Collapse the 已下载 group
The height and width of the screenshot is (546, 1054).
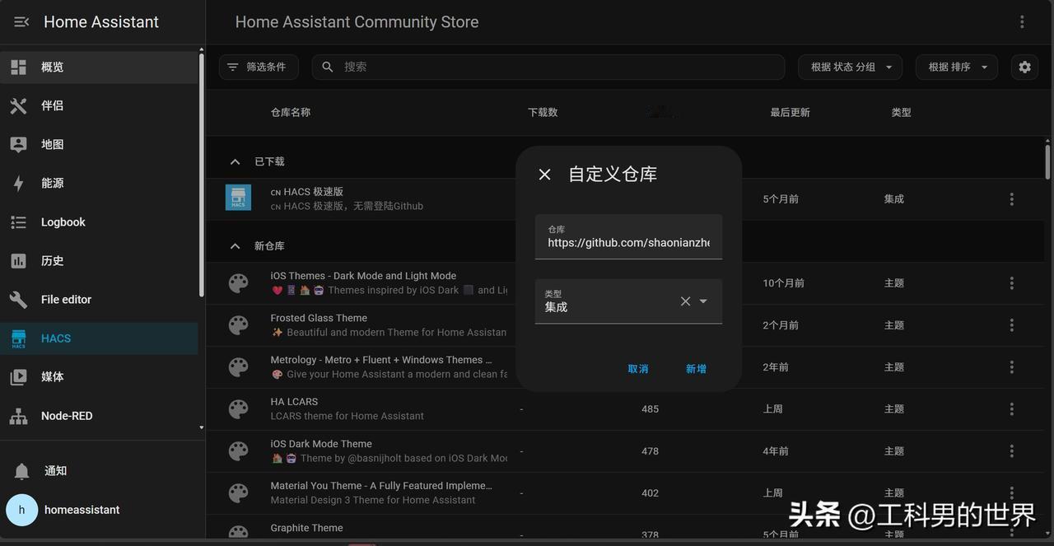(236, 161)
